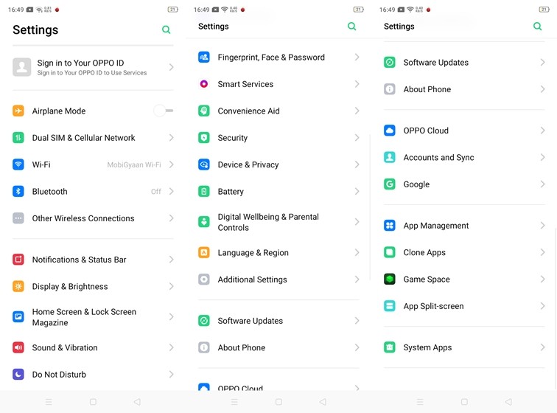Tap the Convenience Aid icon
This screenshot has height=413, width=557.
(204, 111)
